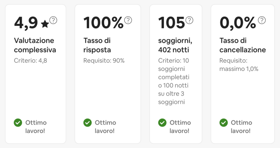The image size is (280, 148).
Task: Click the star icon after 4,9
Action: pyautogui.click(x=45, y=25)
